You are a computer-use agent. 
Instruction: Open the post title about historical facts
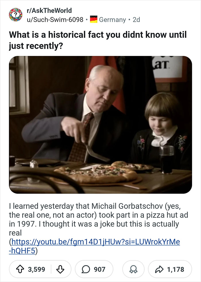pyautogui.click(x=98, y=40)
